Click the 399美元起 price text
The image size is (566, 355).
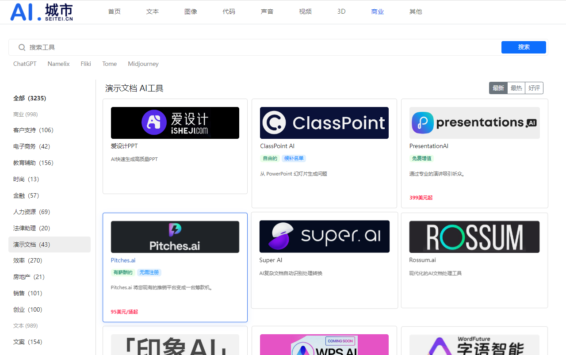click(421, 198)
